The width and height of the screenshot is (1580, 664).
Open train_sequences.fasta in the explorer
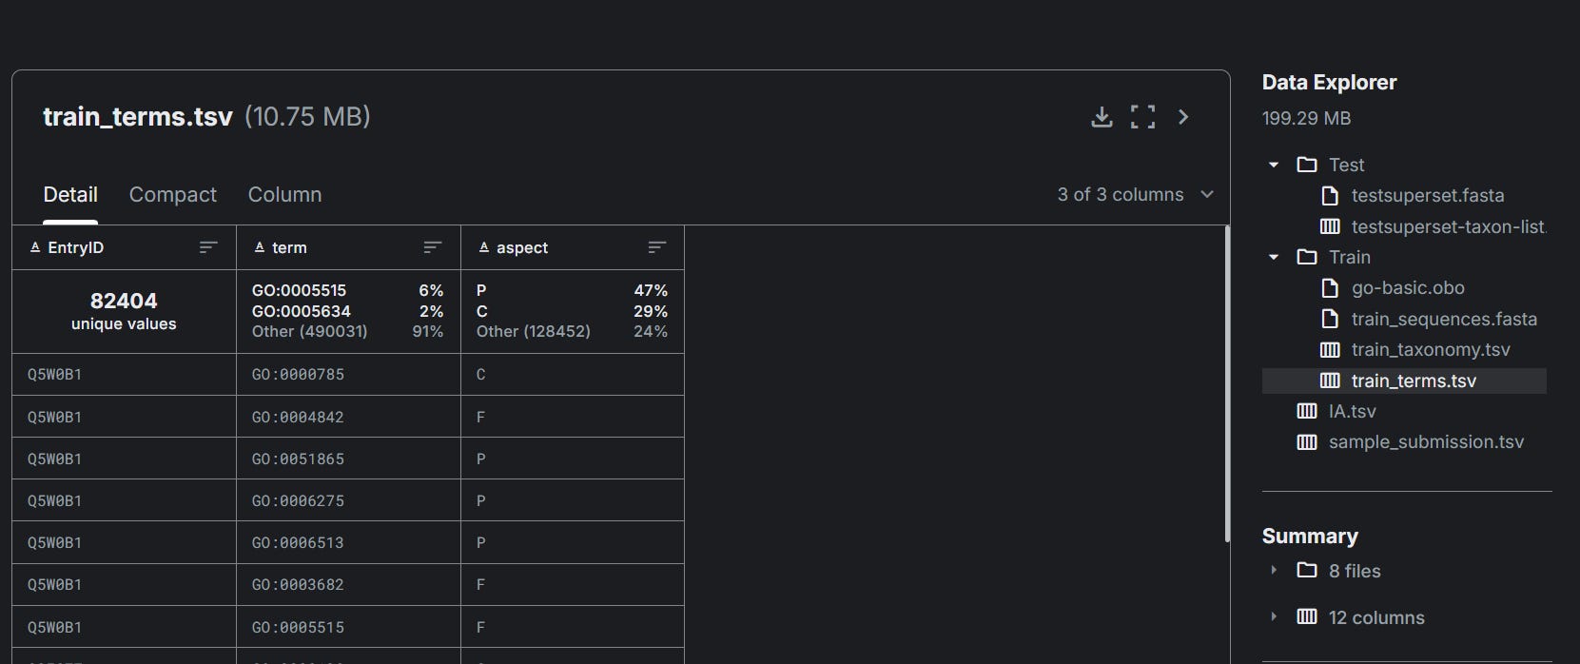(1444, 319)
